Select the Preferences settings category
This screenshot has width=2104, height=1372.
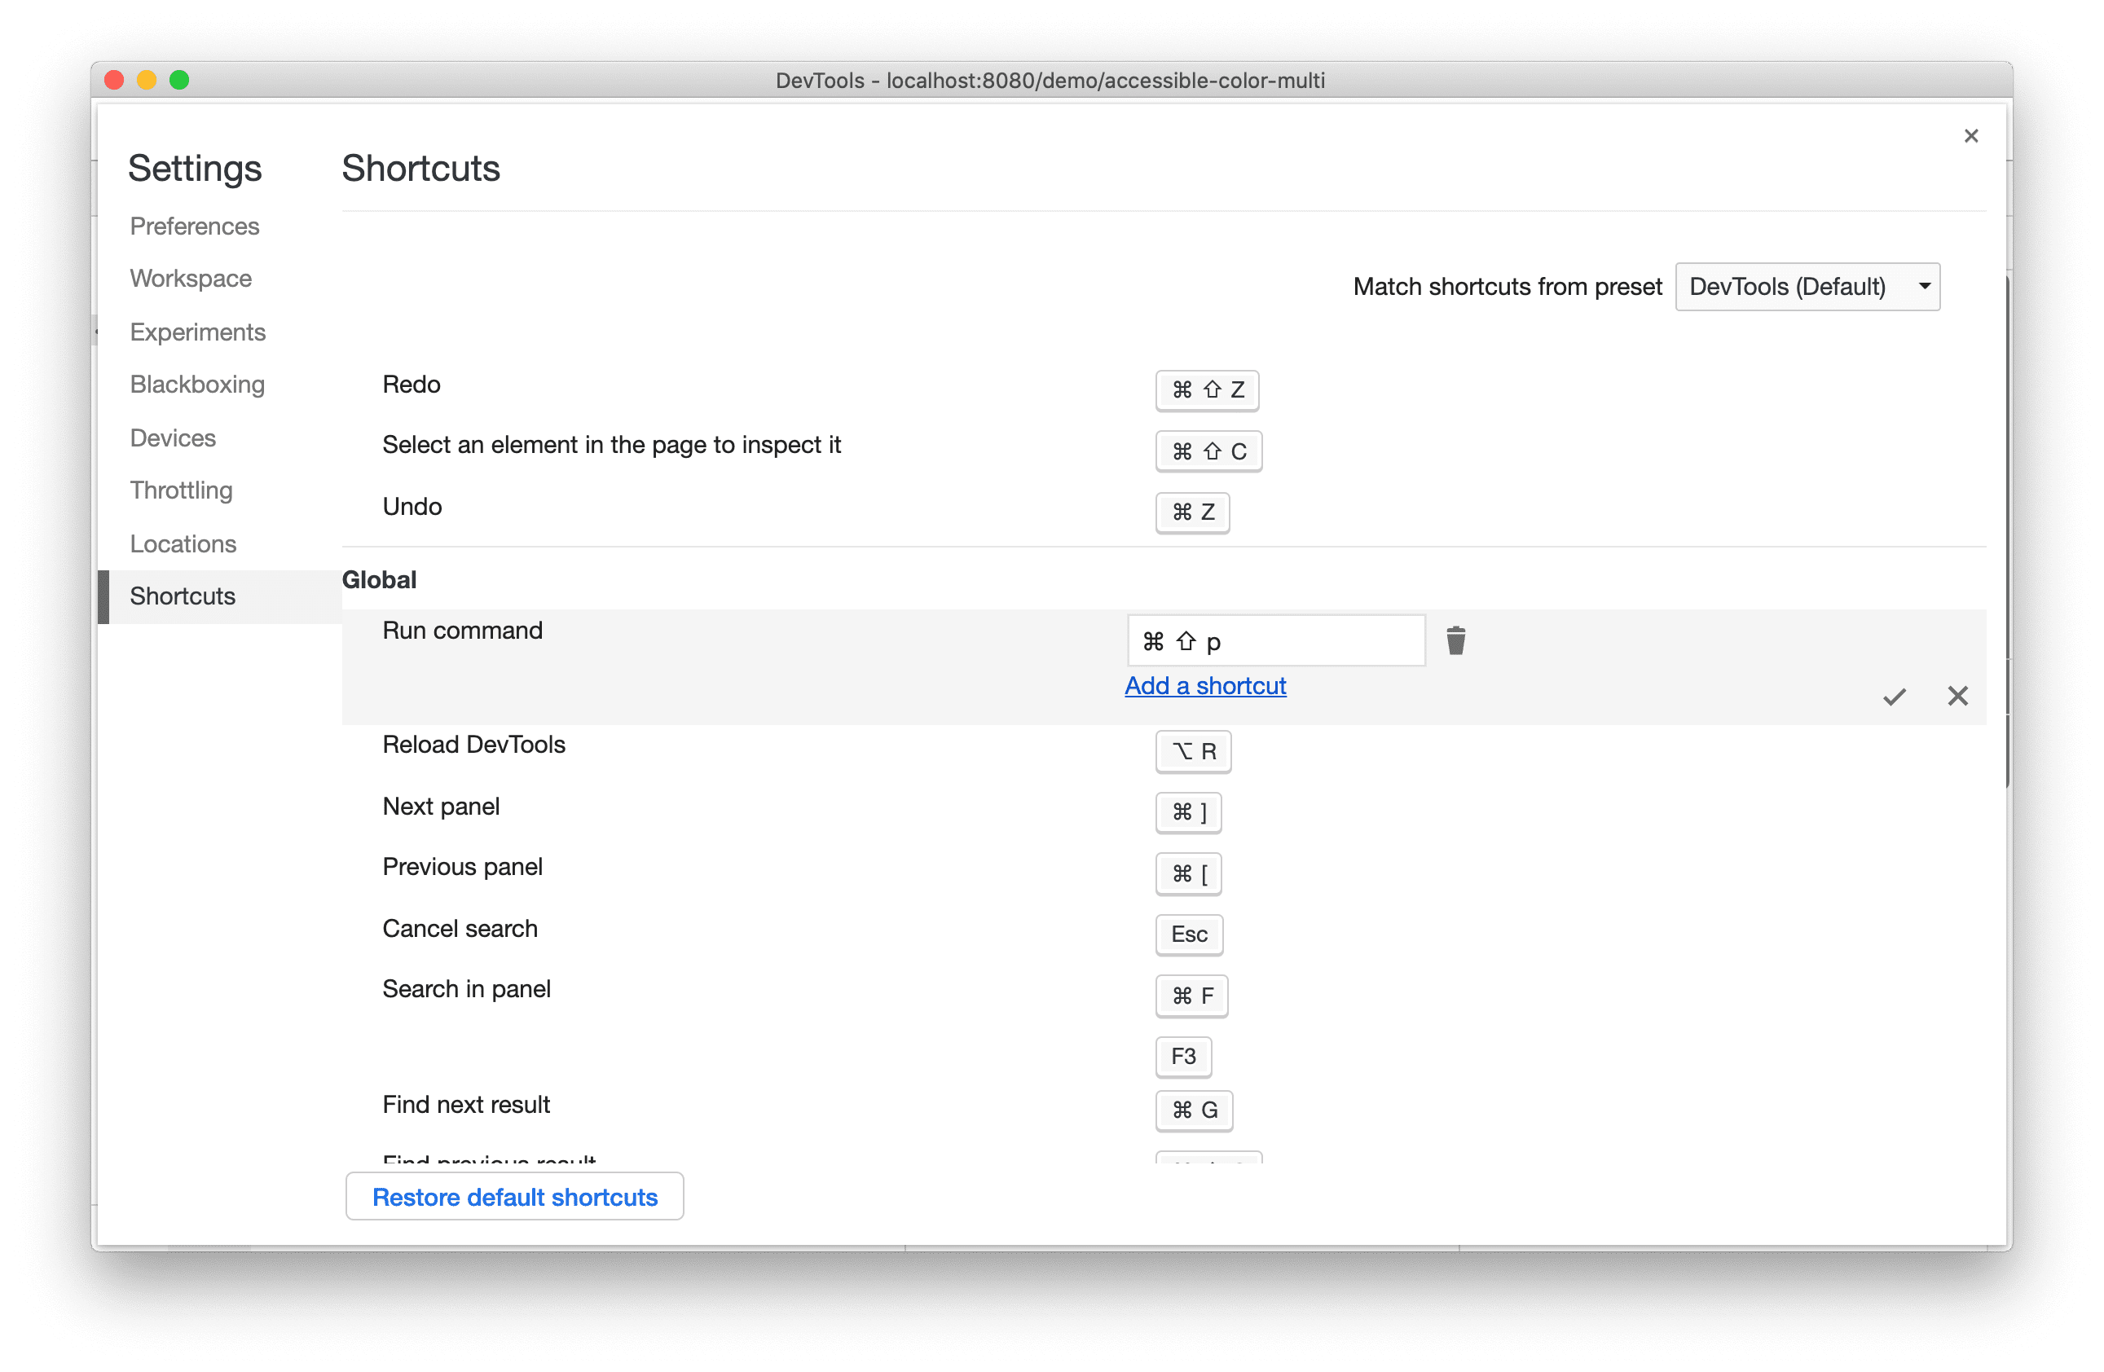tap(195, 224)
